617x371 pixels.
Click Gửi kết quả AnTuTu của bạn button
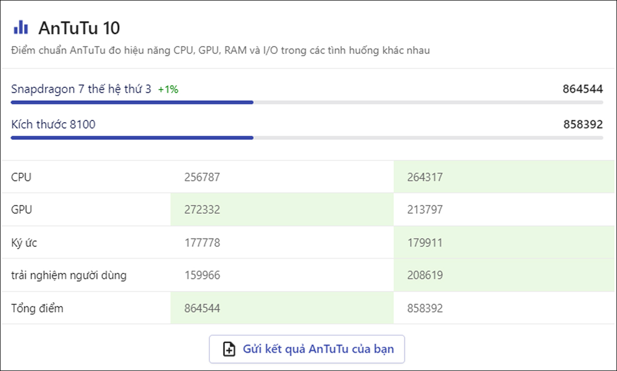pos(307,349)
